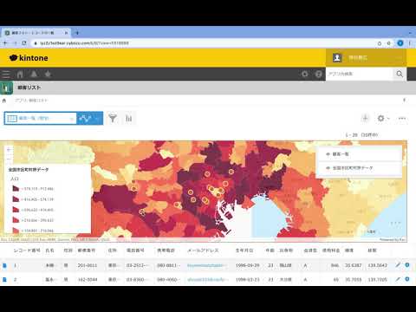Select the blue graph view button
This screenshot has height=312, width=416.
click(85, 118)
